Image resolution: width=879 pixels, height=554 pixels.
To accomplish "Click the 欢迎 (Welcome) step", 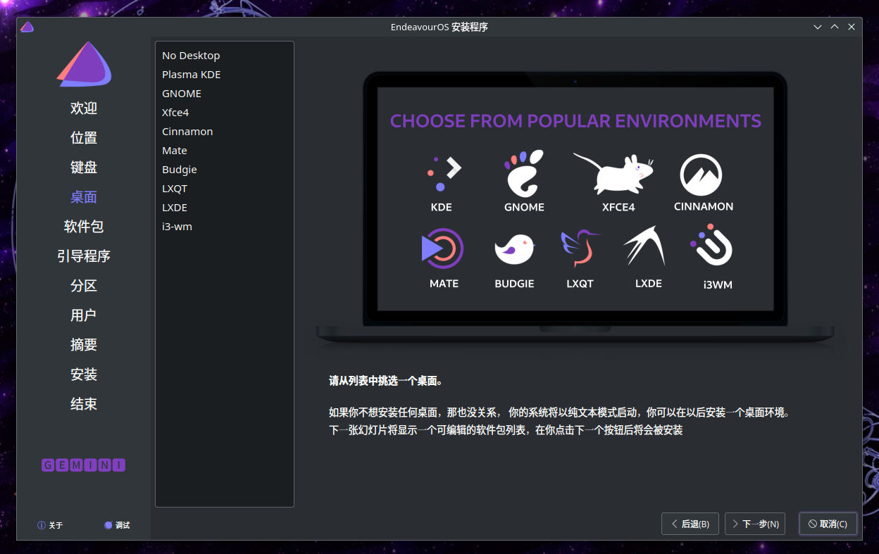I will coord(84,108).
